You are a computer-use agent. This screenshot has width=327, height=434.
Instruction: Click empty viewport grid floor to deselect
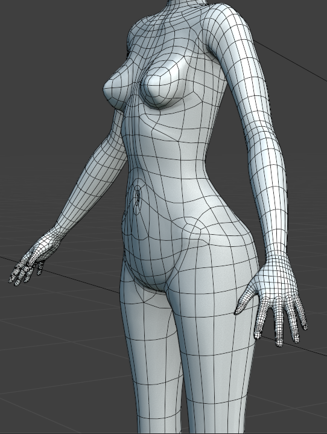56,360
